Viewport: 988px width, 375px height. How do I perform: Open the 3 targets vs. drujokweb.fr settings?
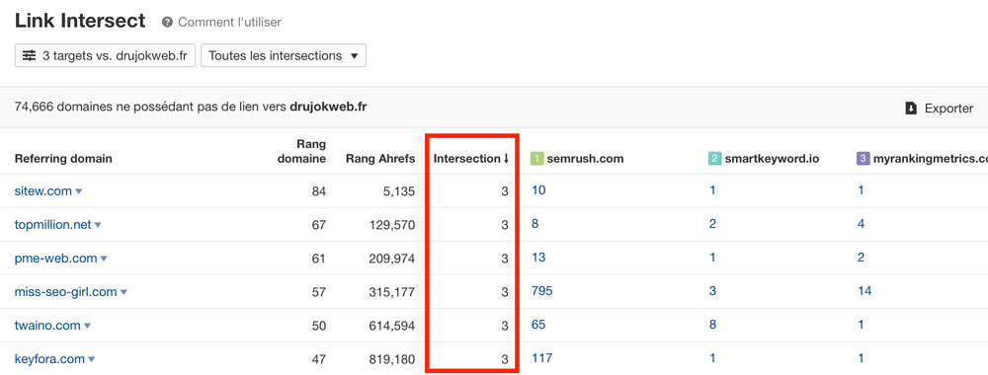click(106, 55)
